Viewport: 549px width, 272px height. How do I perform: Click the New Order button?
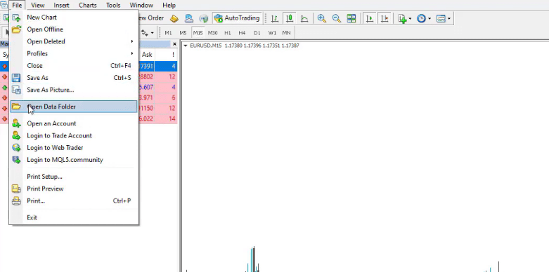point(151,18)
